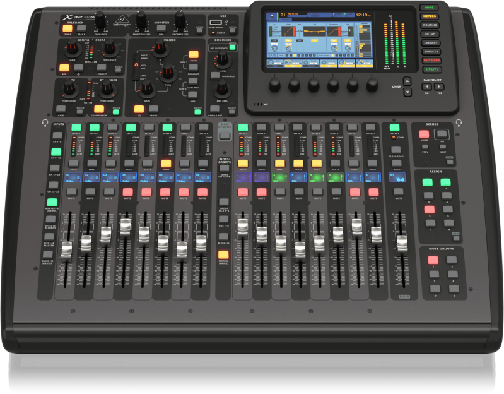Toggle the EQ on button
504x394 pixels.
point(139,109)
